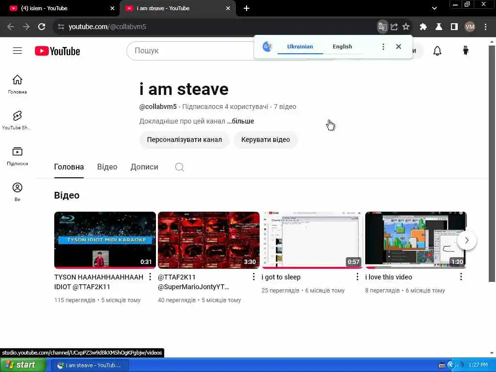This screenshot has width=496, height=372.
Task: Click the Google Translate icon in address bar
Action: click(x=382, y=27)
